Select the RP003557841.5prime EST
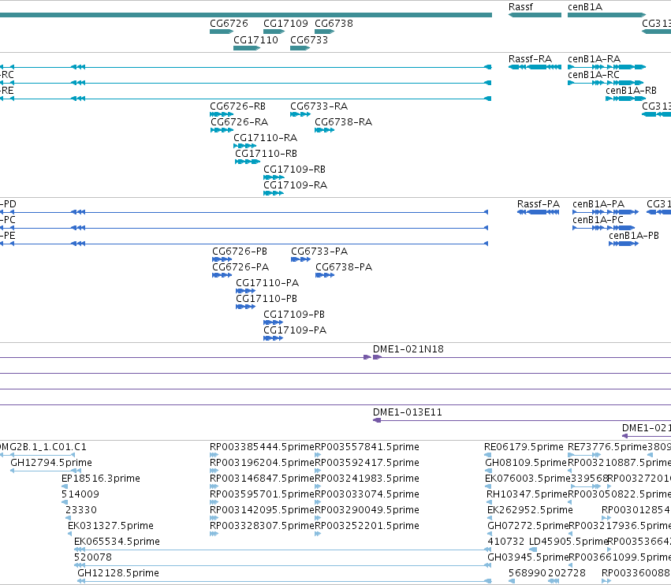 [x=318, y=455]
